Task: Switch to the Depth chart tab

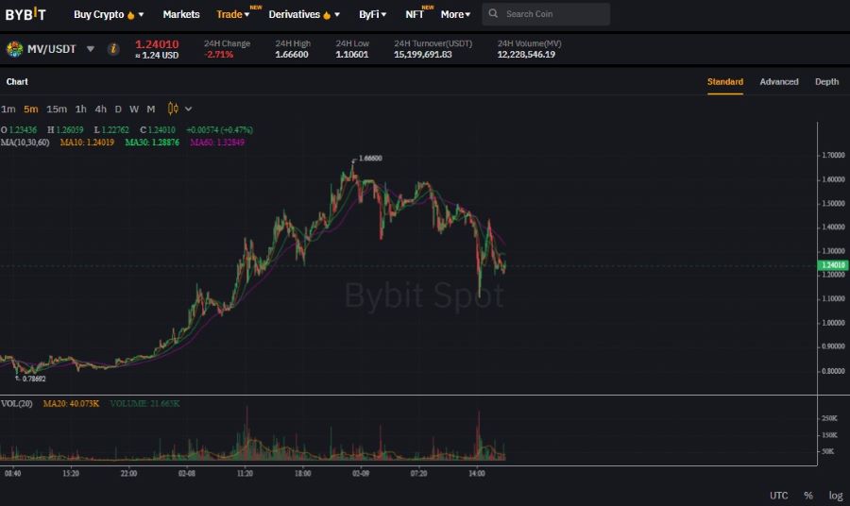Action: tap(826, 82)
